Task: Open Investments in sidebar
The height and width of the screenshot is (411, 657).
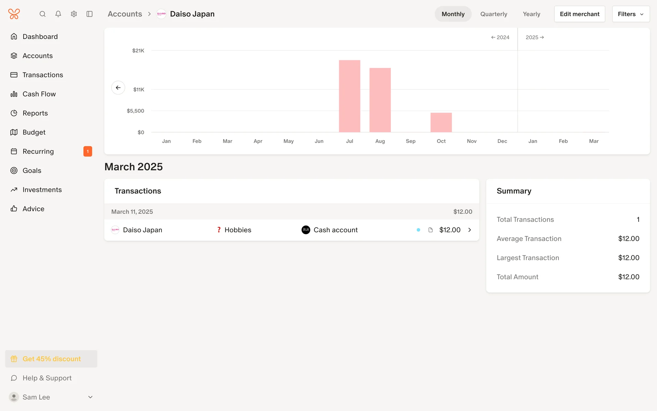Action: pyautogui.click(x=42, y=190)
